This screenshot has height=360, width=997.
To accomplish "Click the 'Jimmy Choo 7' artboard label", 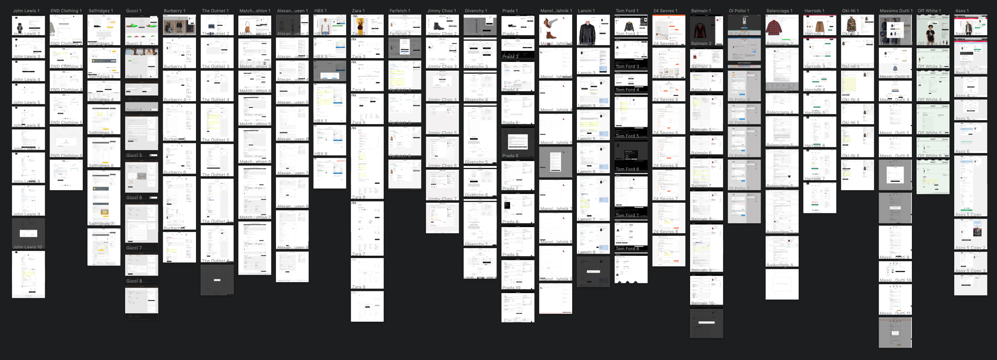I will (x=442, y=199).
